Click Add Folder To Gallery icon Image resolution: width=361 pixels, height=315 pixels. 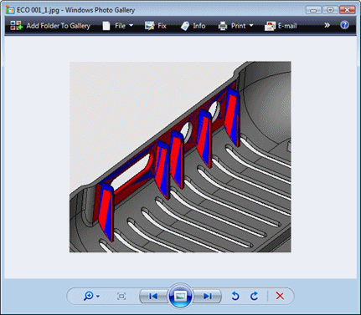point(16,26)
